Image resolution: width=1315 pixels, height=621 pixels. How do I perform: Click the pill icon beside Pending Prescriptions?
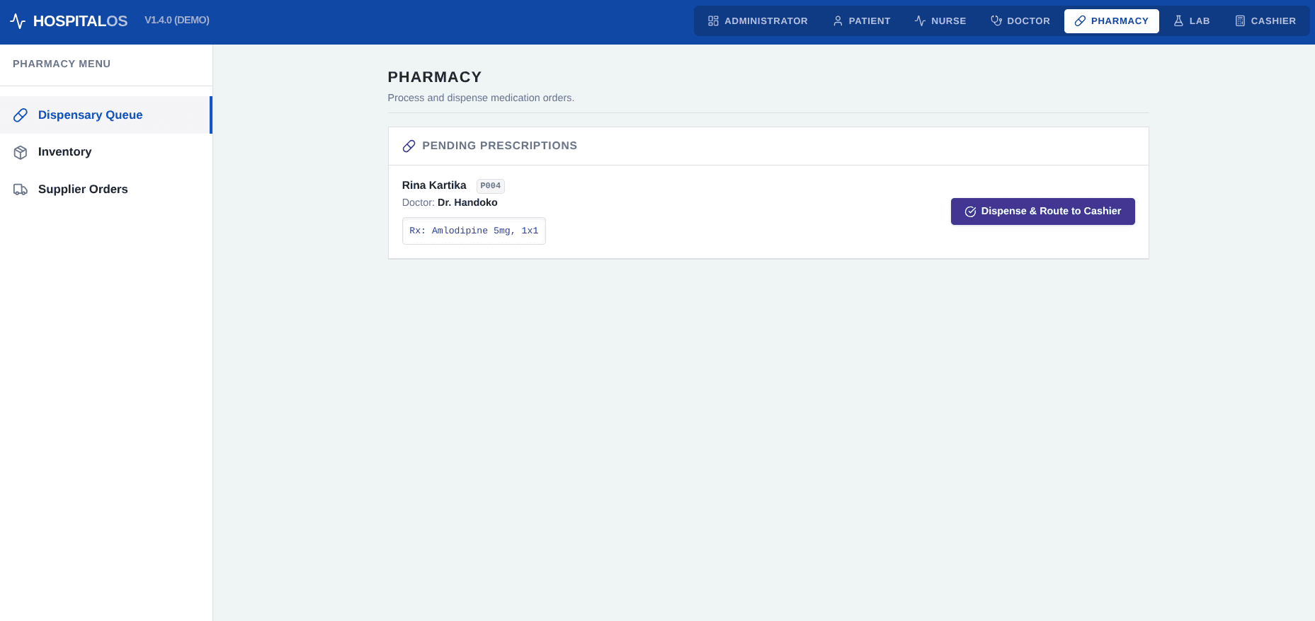[409, 146]
